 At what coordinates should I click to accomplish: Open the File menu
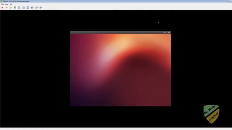[x=3, y=4]
